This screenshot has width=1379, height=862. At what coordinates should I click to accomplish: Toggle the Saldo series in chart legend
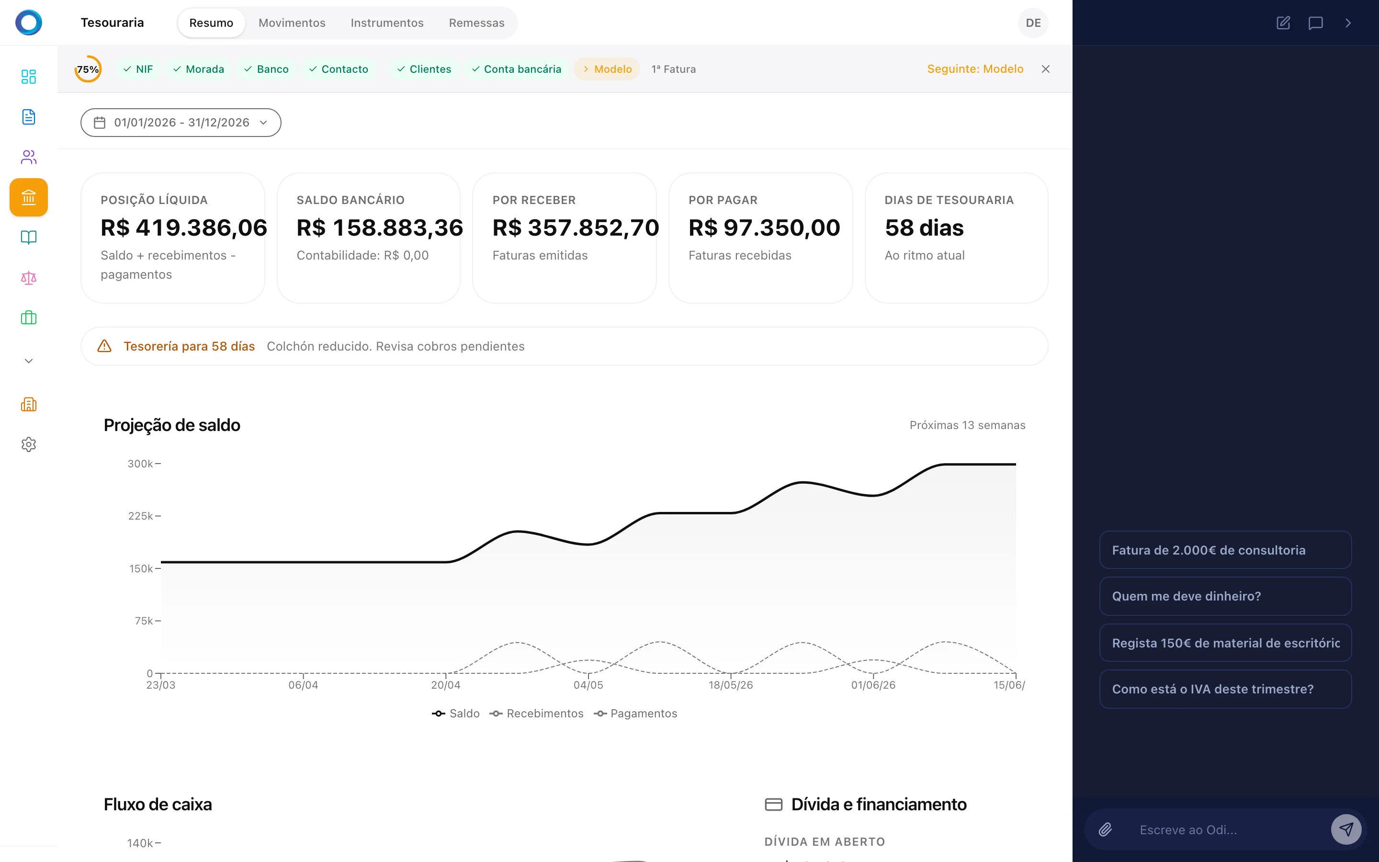(456, 714)
